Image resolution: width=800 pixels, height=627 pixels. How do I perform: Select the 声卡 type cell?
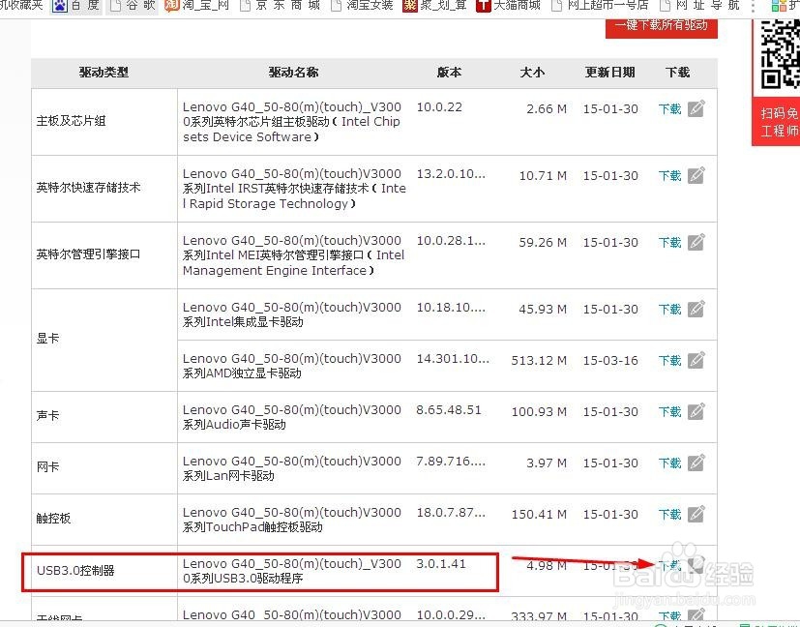tap(104, 417)
